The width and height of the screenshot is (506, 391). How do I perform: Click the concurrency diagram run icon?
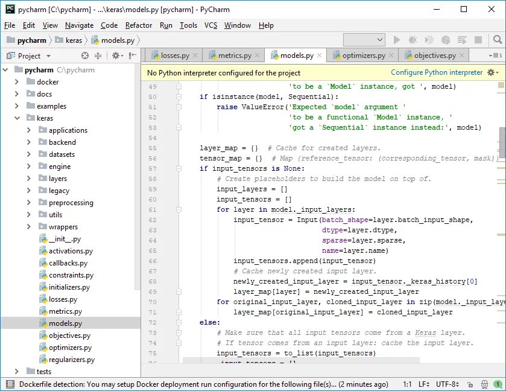pyautogui.click(x=462, y=40)
